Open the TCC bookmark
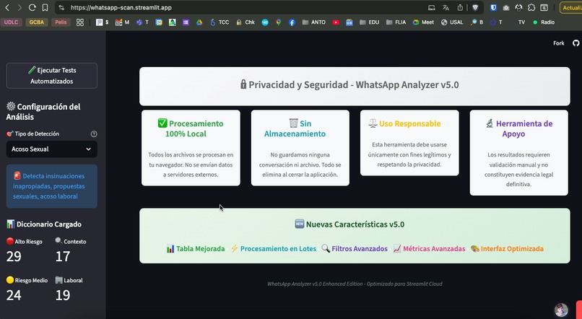 (x=220, y=22)
